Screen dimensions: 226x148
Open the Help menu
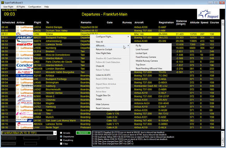[x=46, y=7]
